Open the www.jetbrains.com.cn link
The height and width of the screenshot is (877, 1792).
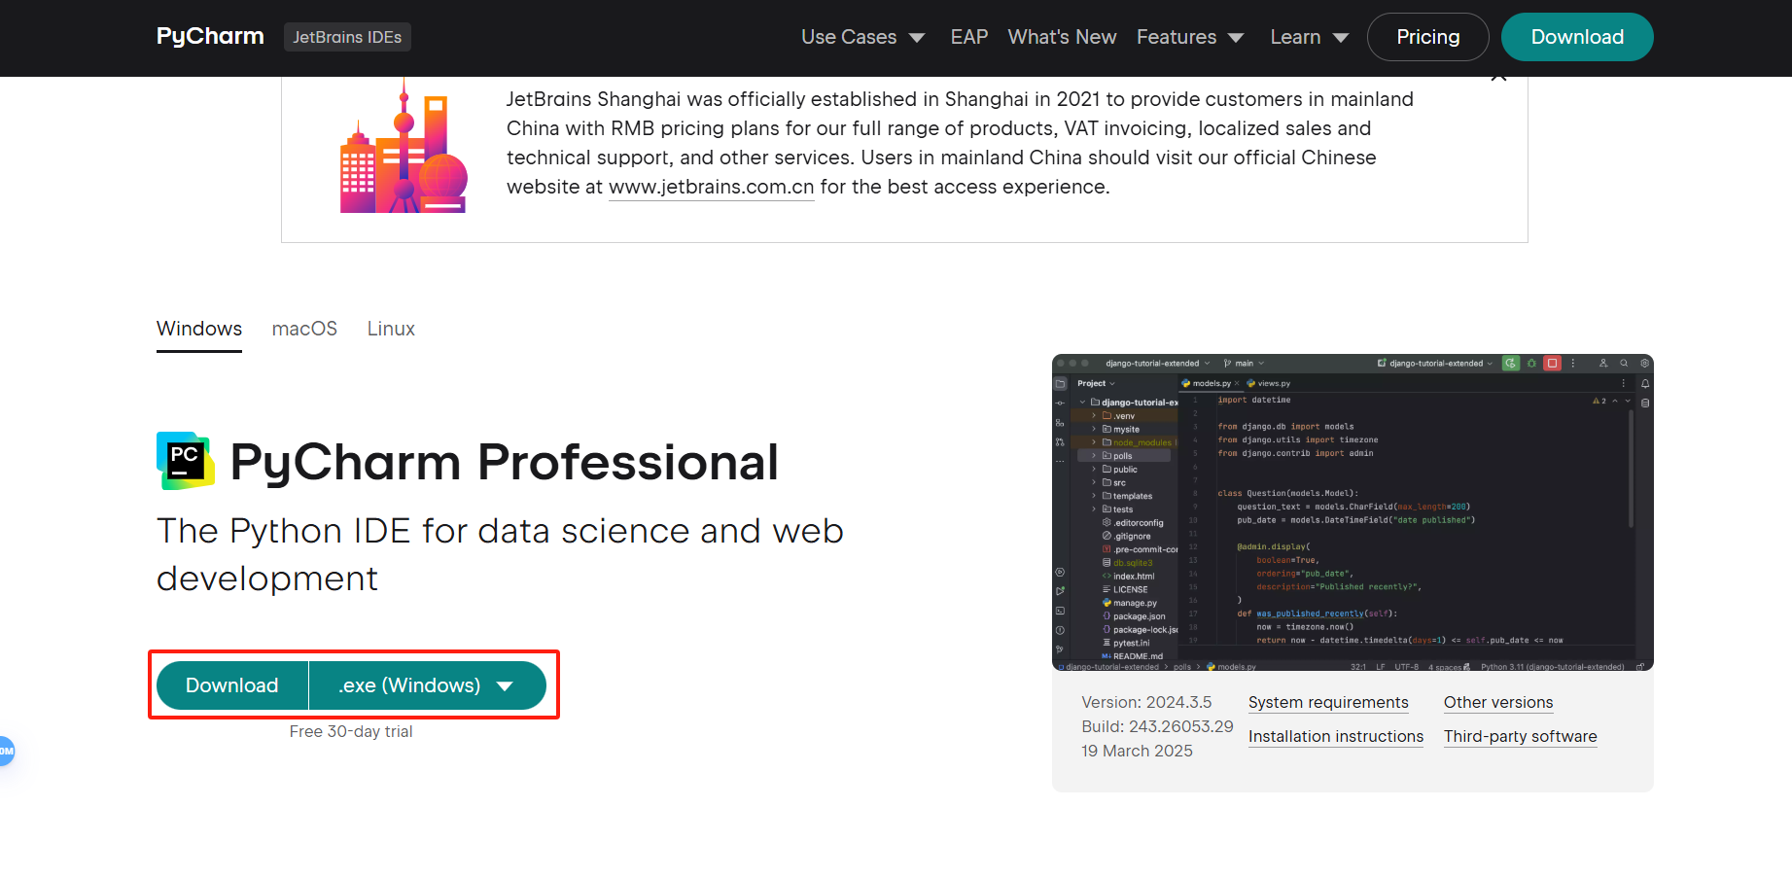[x=711, y=187]
